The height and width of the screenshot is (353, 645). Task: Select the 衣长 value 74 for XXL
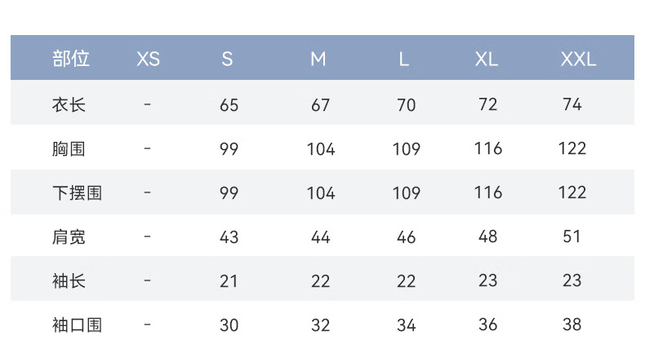(572, 104)
